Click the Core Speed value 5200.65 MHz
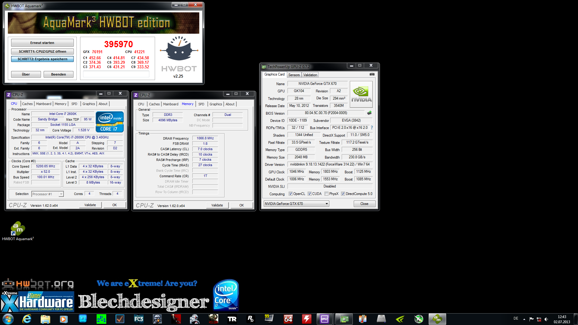This screenshot has width=578, height=325. (x=46, y=166)
